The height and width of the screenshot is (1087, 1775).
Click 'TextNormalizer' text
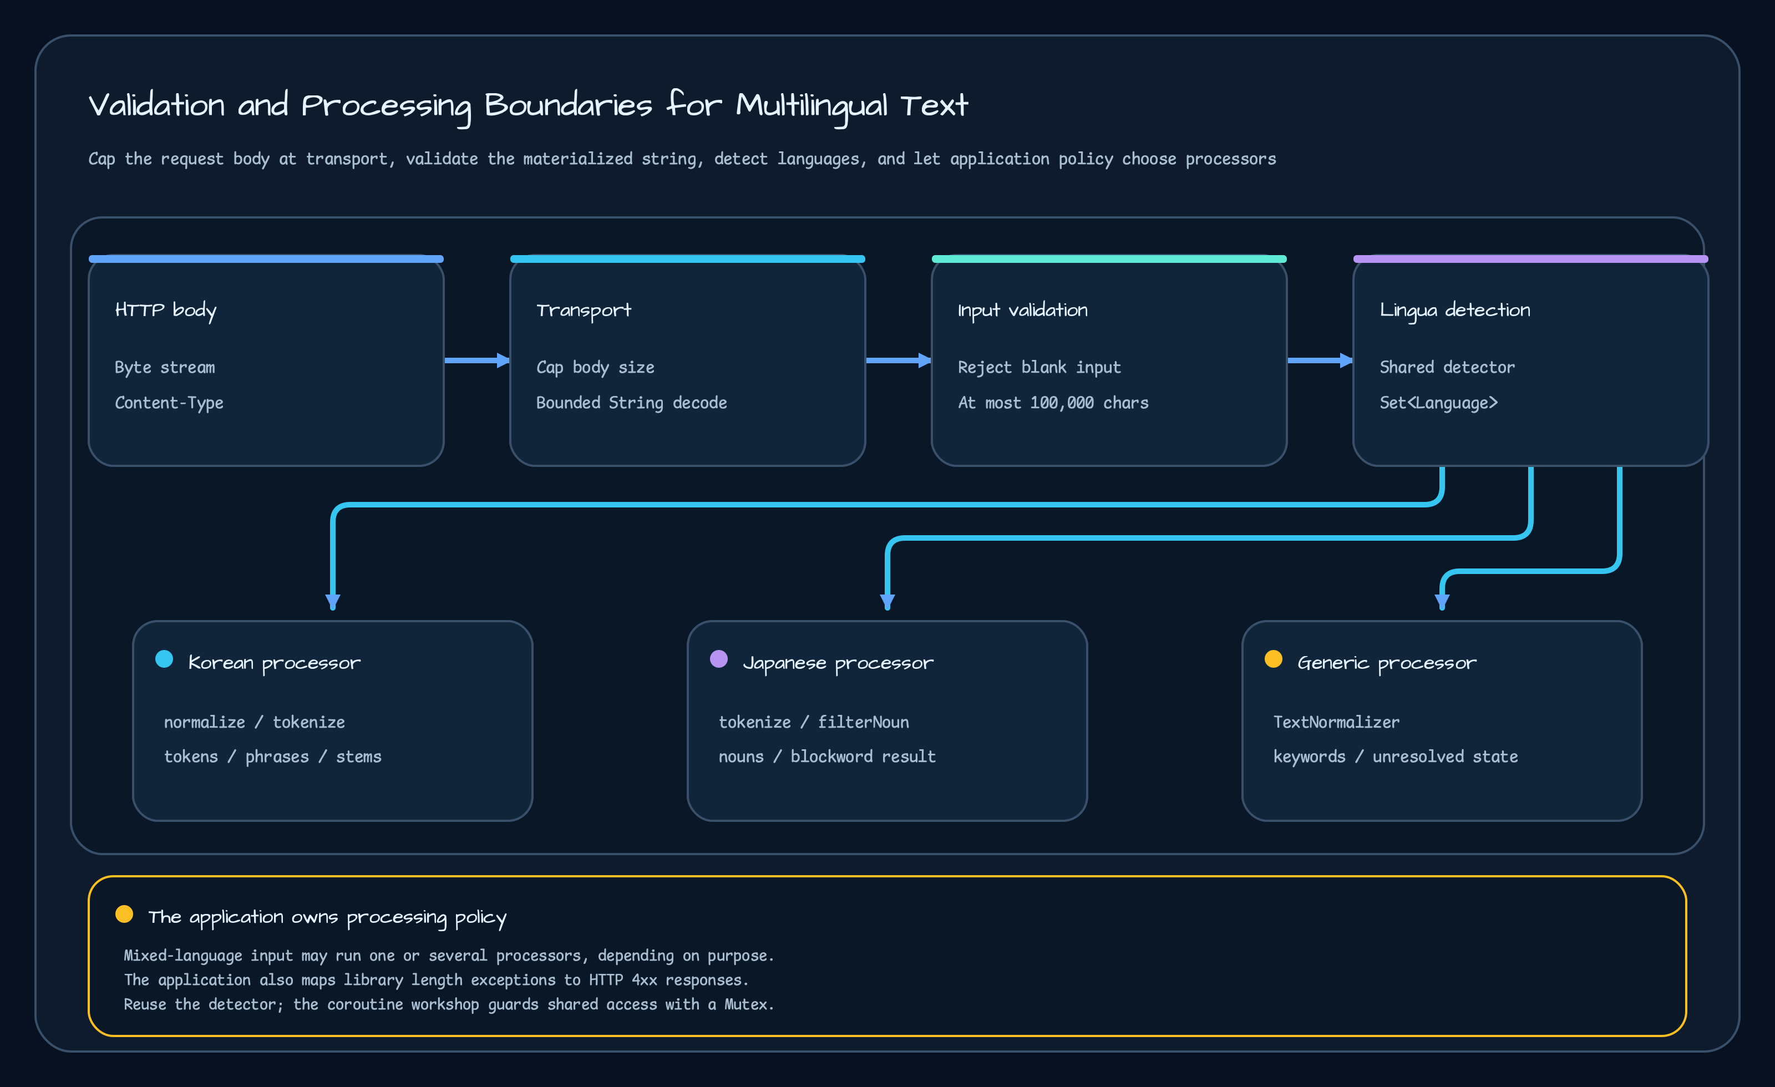click(1336, 722)
